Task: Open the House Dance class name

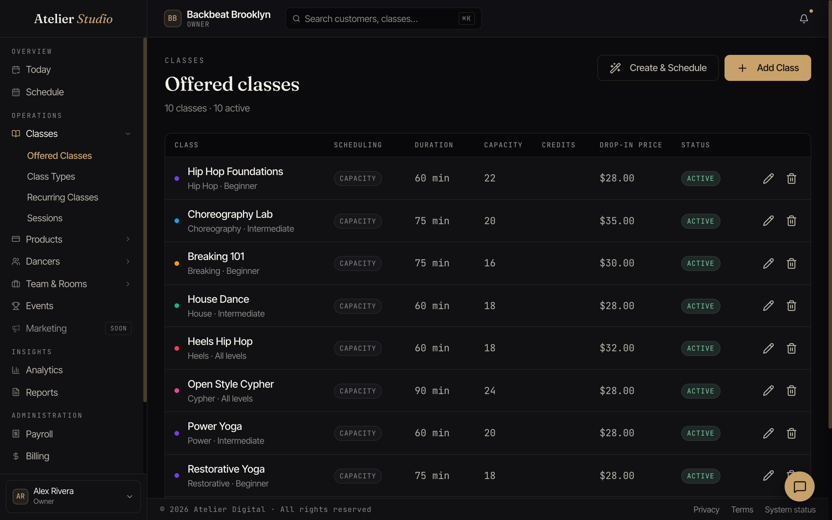Action: (218, 299)
